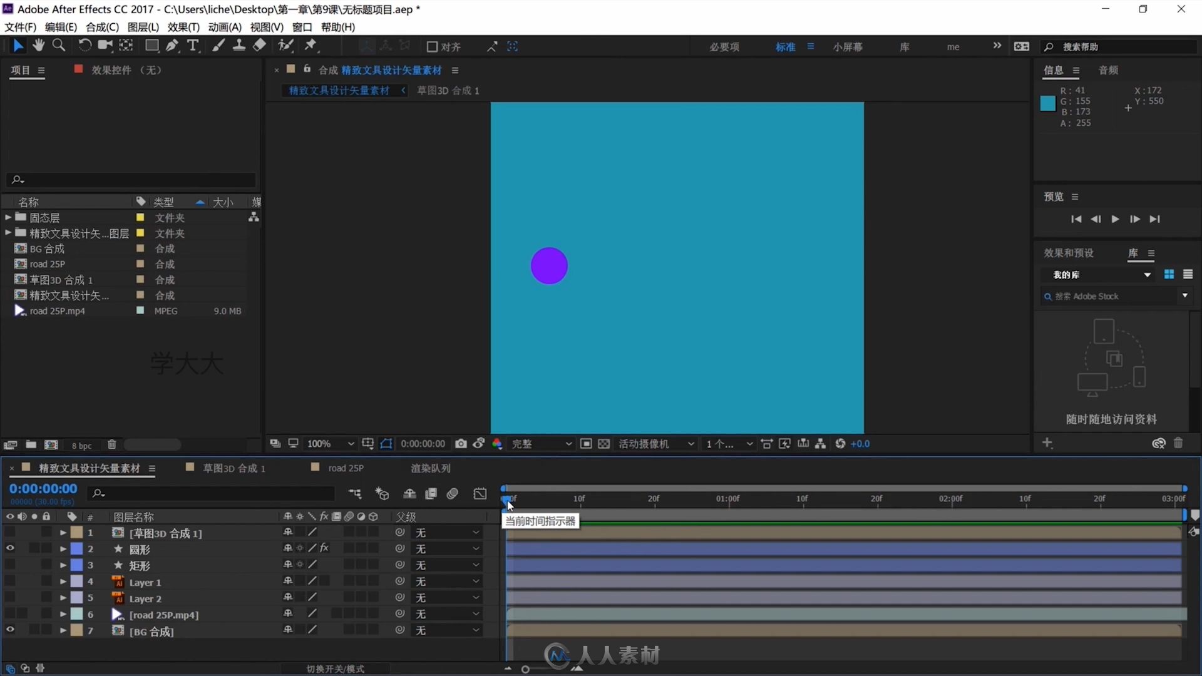Select the Pen tool

(x=172, y=45)
